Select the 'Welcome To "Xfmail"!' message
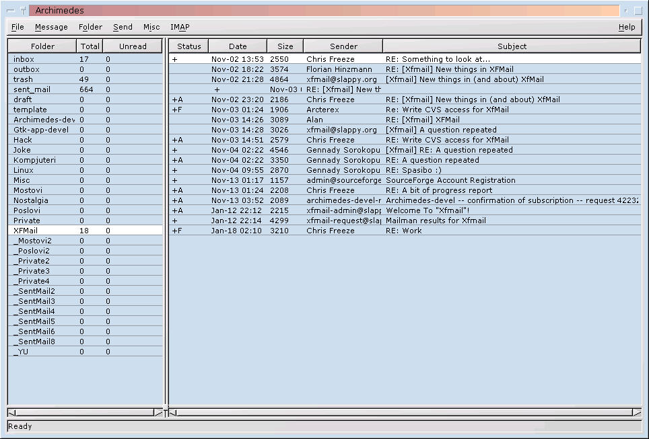Screen dimensions: 649x439 coord(428,210)
